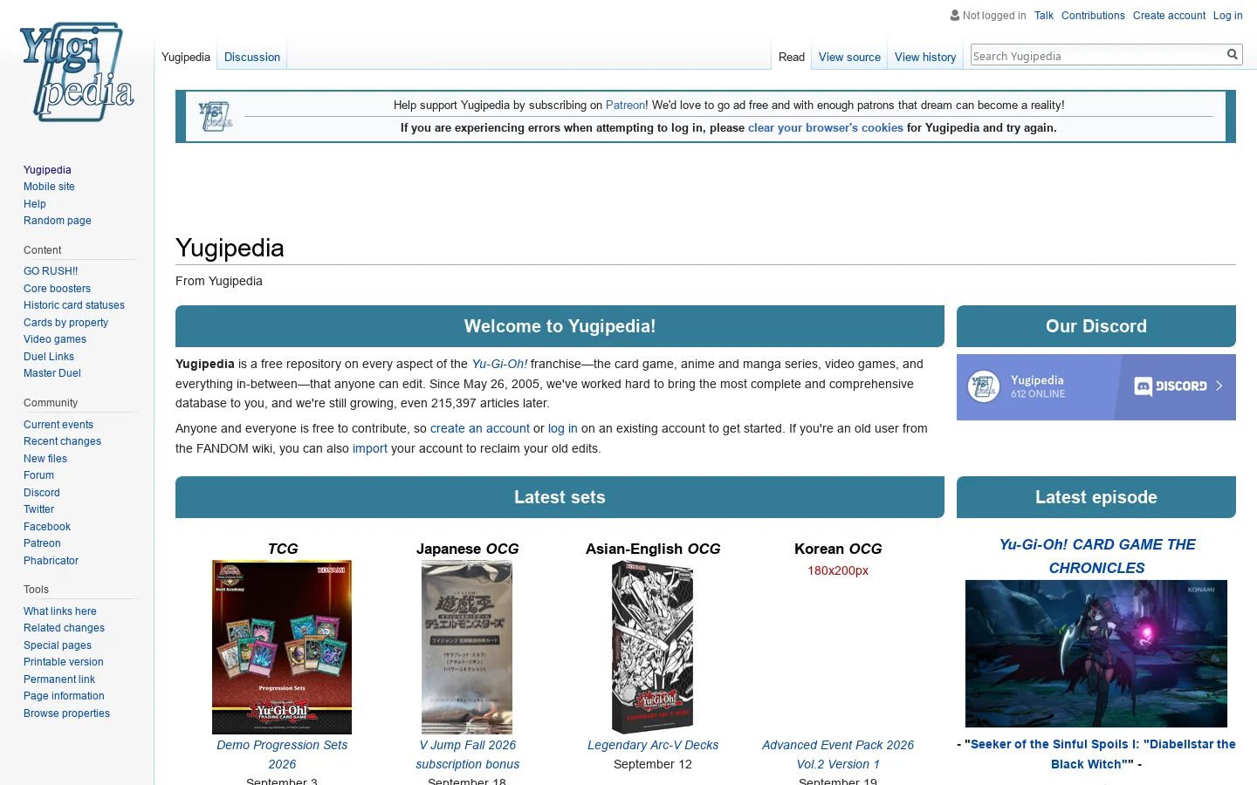Open Current events
Viewport: 1257px width, 785px height.
[x=58, y=425]
